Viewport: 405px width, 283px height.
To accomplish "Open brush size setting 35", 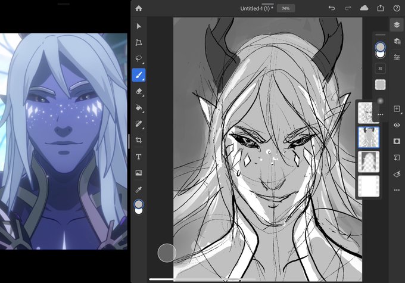I will coord(380,69).
